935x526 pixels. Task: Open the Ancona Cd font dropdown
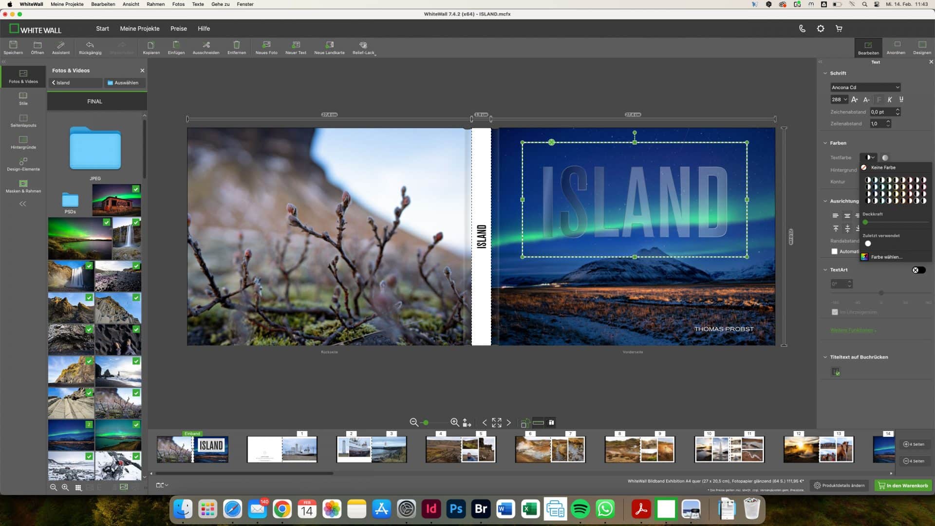(866, 87)
